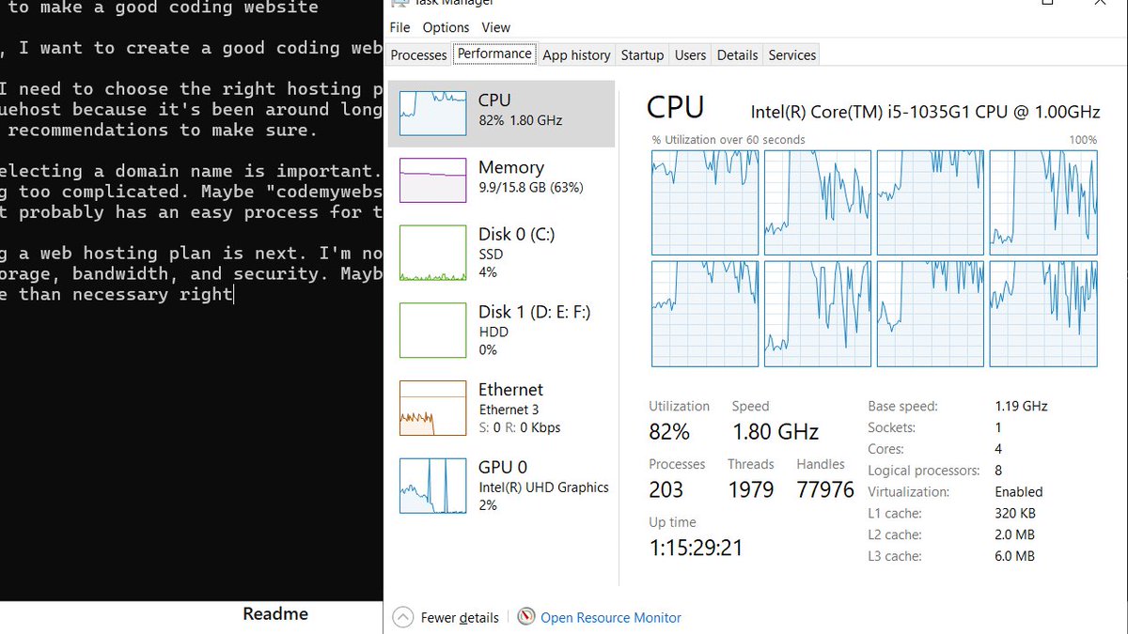Viewport: 1128px width, 634px height.
Task: Switch to the Users tab
Action: point(690,54)
